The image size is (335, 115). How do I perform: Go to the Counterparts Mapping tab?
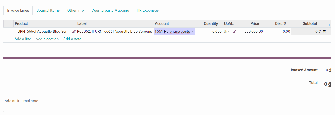pyautogui.click(x=110, y=10)
